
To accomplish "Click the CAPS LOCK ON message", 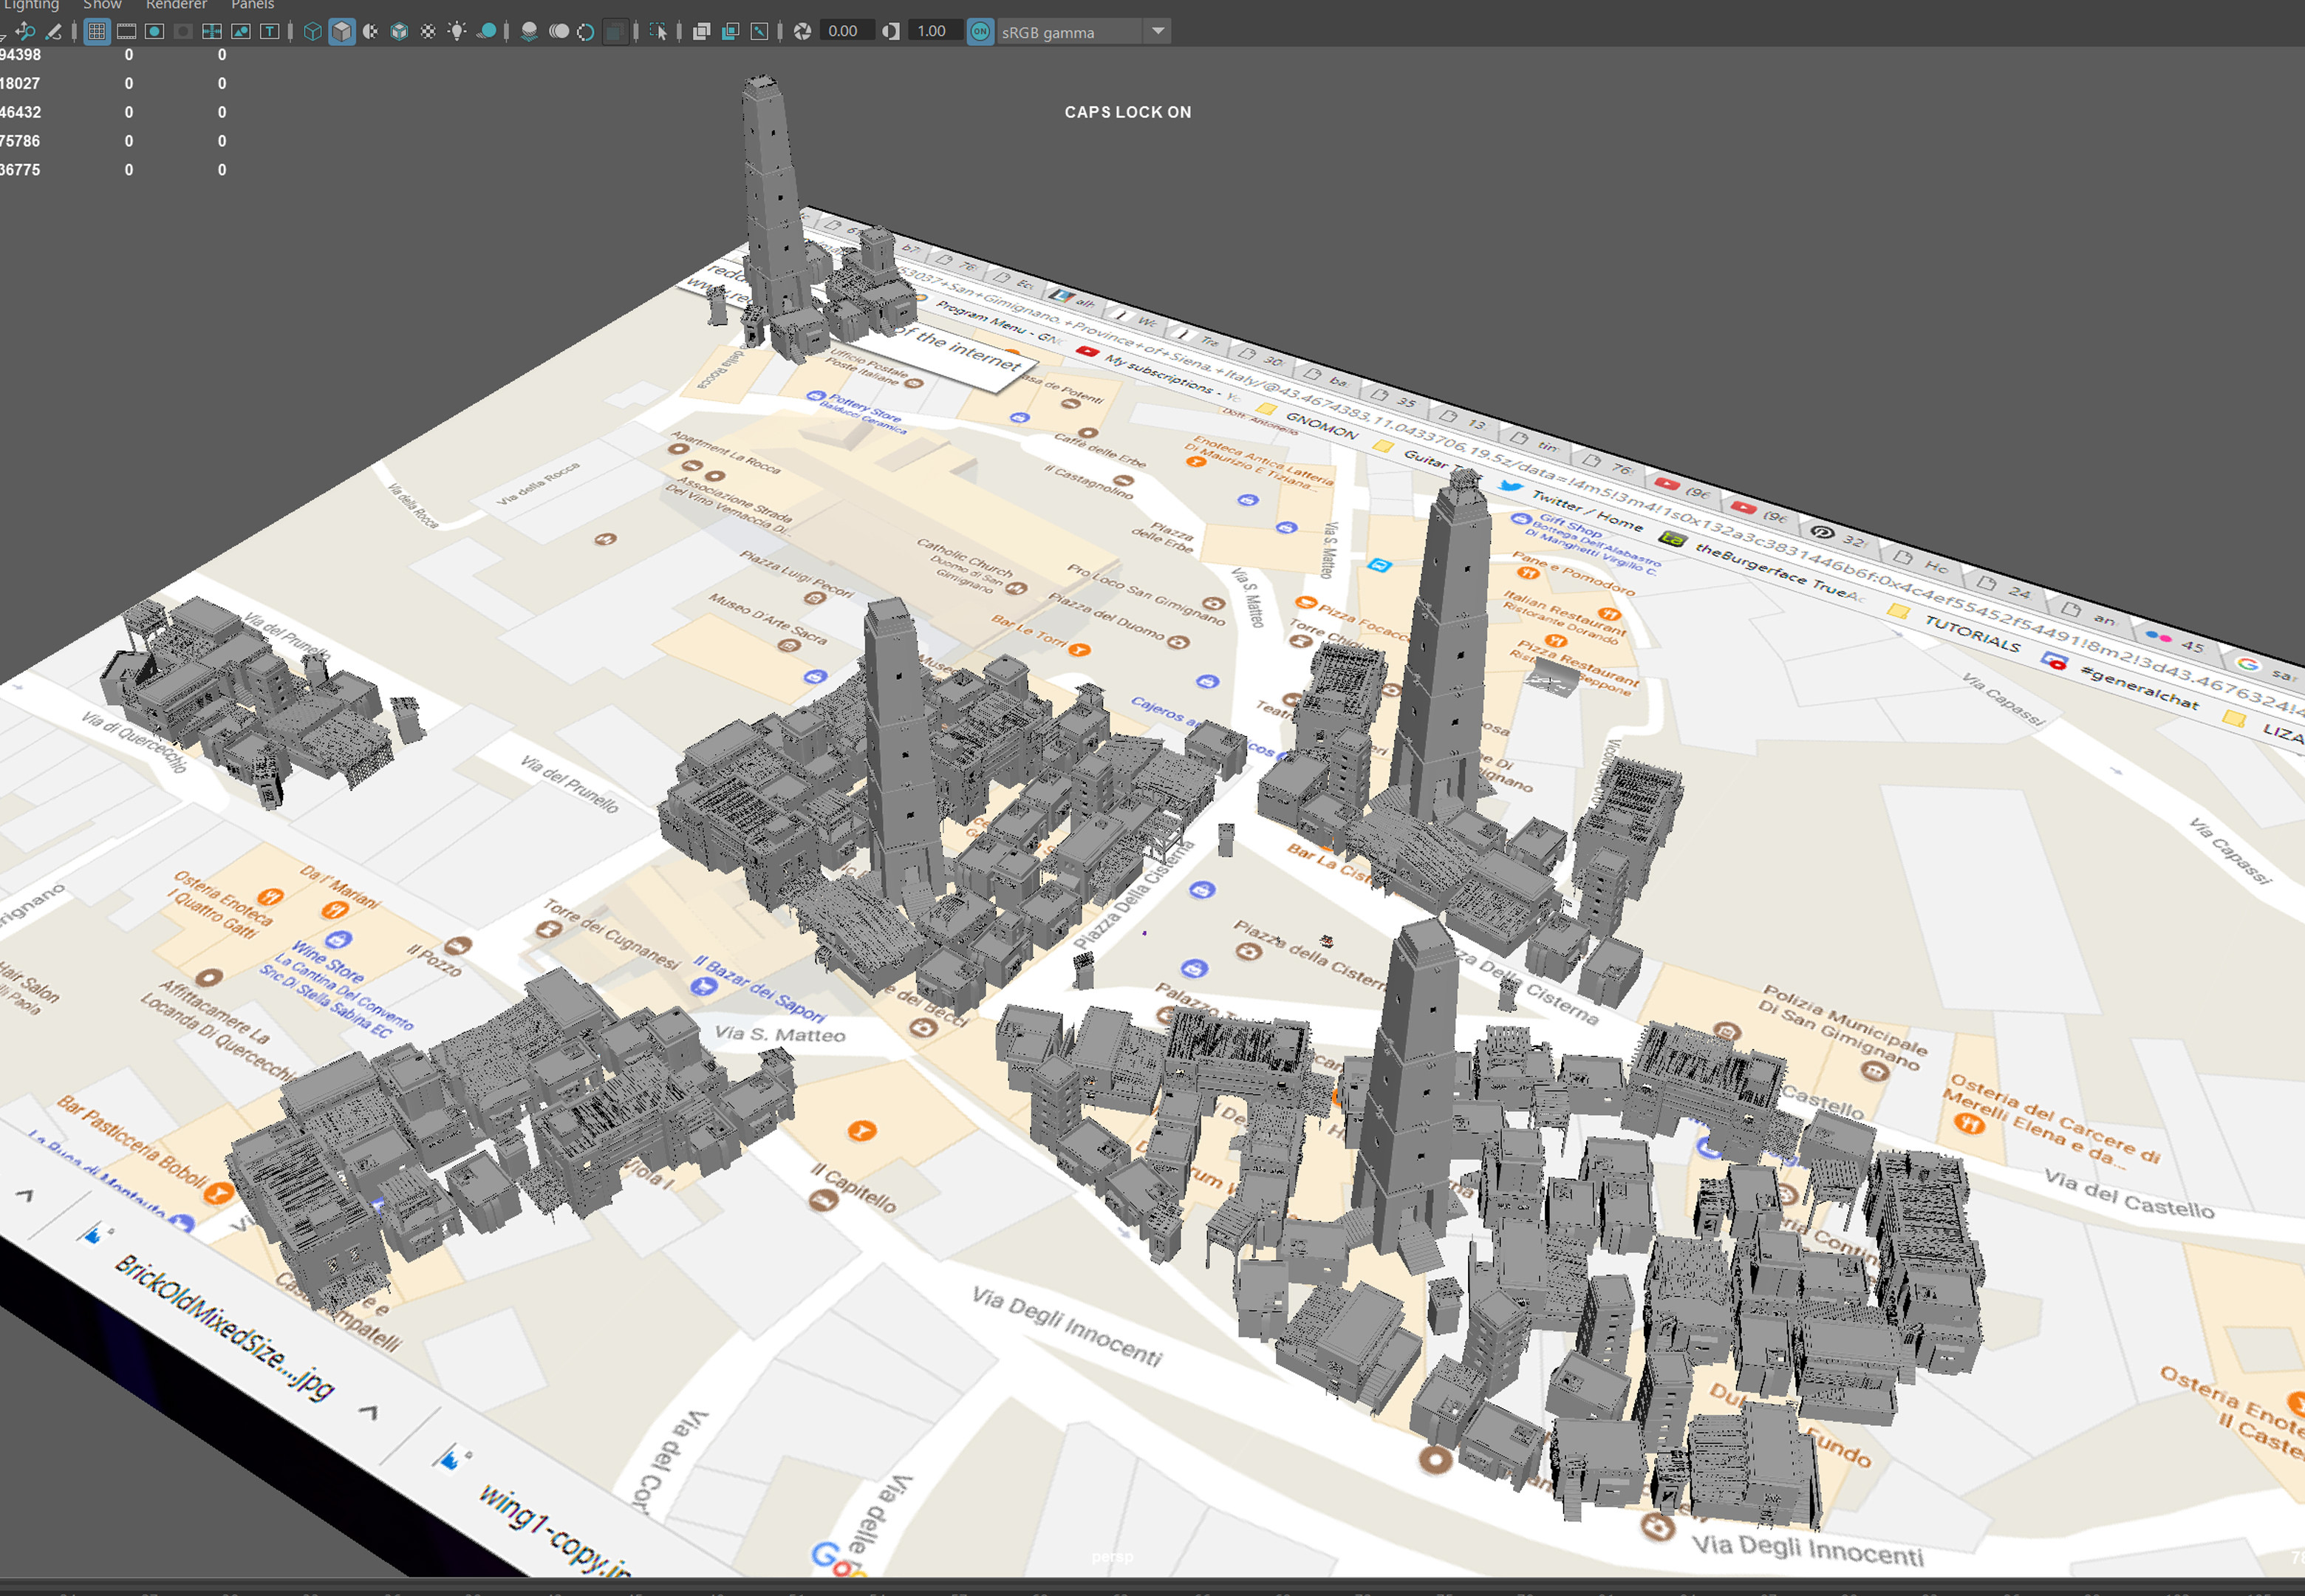I will pyautogui.click(x=1127, y=112).
